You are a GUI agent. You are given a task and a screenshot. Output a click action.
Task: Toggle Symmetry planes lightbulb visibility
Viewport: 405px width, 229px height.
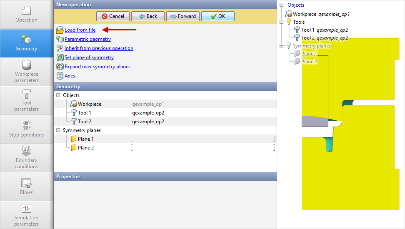pos(288,46)
